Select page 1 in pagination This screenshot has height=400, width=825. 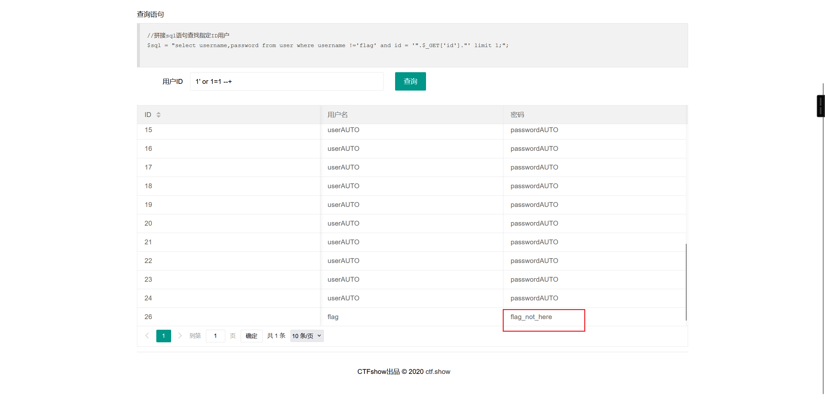163,336
